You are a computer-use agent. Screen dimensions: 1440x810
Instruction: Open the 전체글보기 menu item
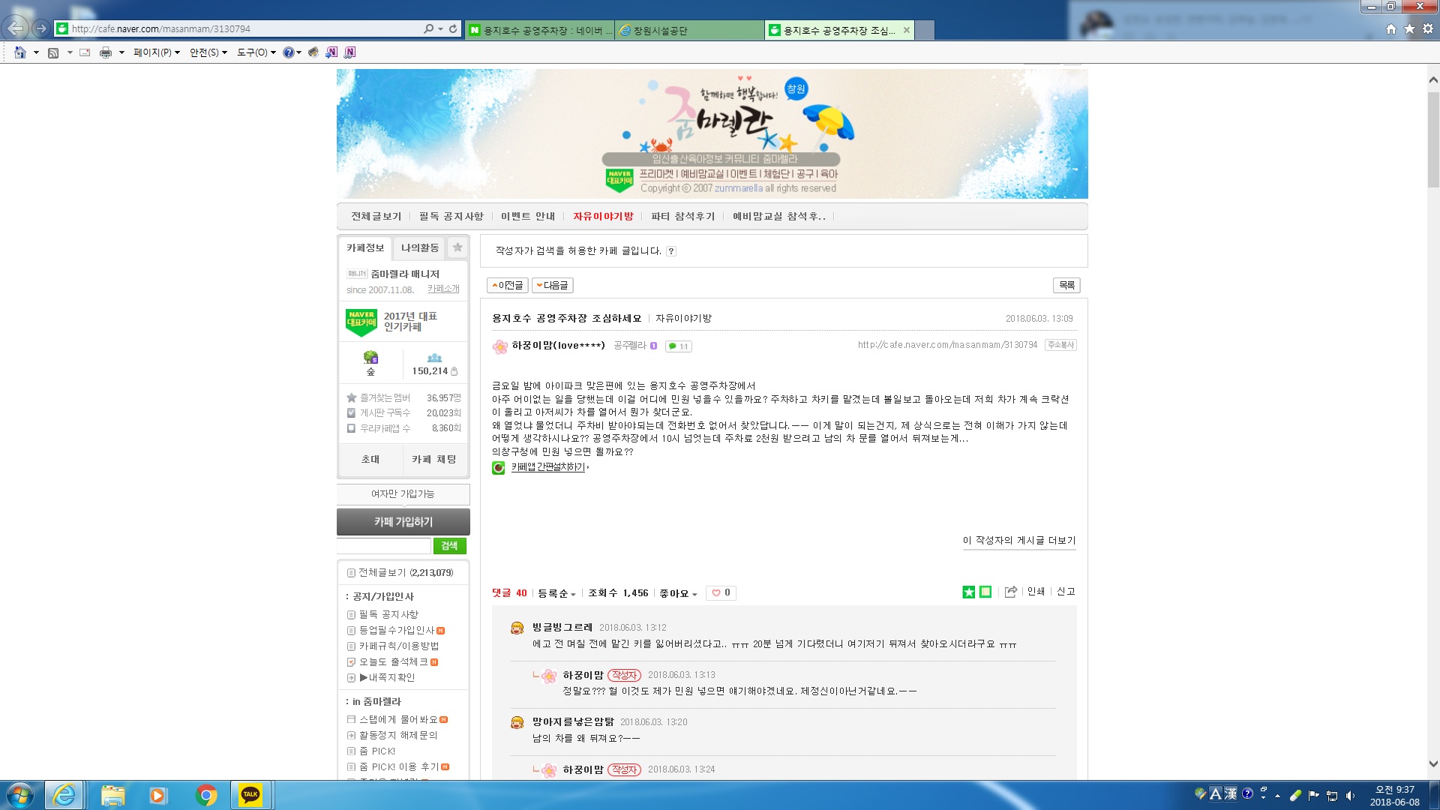point(376,216)
